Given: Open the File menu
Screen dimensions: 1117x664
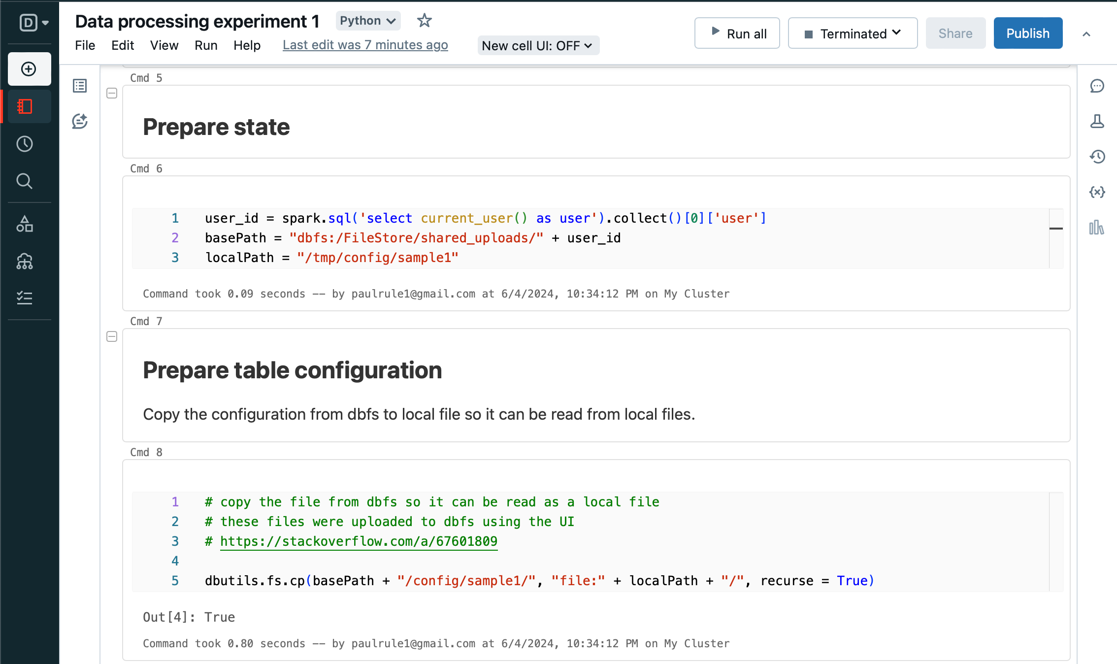Looking at the screenshot, I should click(85, 45).
